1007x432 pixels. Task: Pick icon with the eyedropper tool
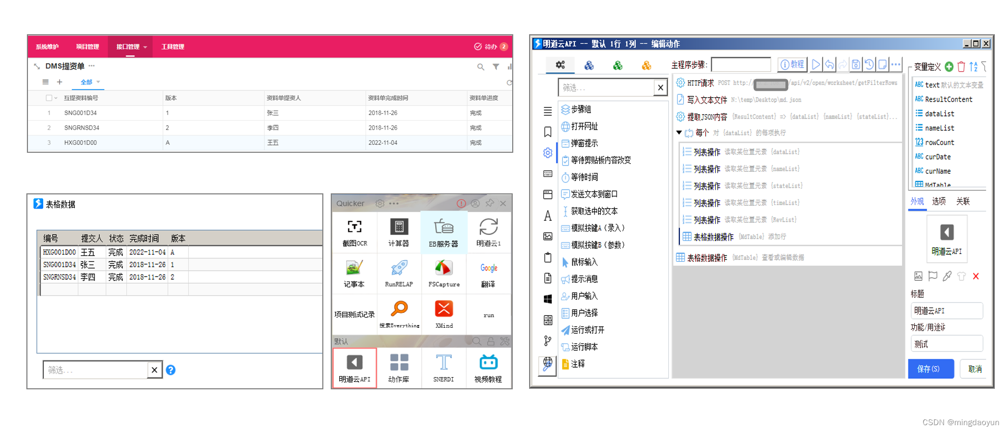[947, 276]
